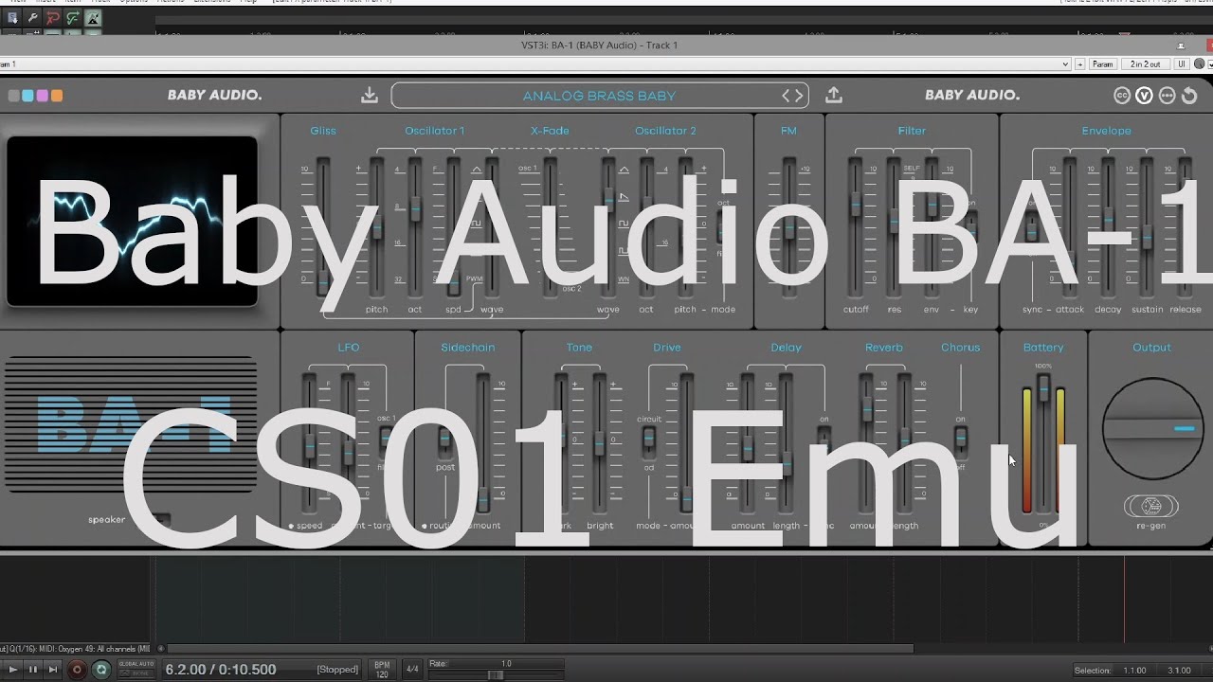The image size is (1213, 682).
Task: Click the pause button in transport
Action: coord(33,670)
